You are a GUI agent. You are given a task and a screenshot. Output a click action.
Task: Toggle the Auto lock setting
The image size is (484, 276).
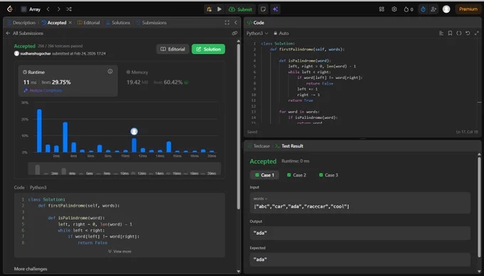[x=281, y=33]
